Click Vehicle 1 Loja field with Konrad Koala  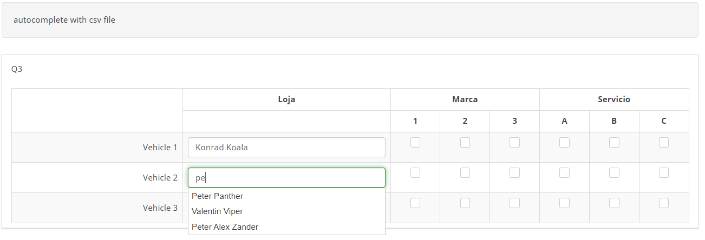pos(286,147)
